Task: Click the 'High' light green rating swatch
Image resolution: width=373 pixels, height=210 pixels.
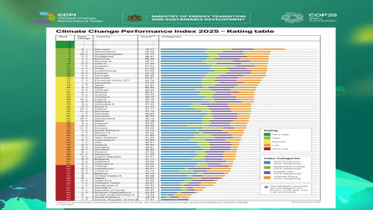Action: pyautogui.click(x=267, y=138)
